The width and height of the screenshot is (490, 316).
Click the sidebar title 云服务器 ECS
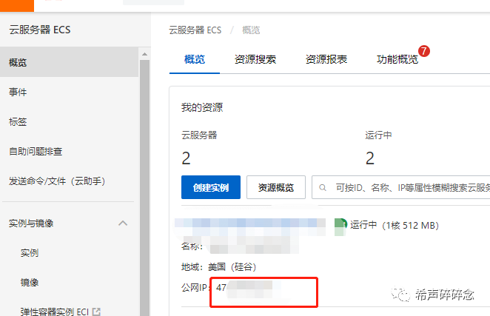40,30
